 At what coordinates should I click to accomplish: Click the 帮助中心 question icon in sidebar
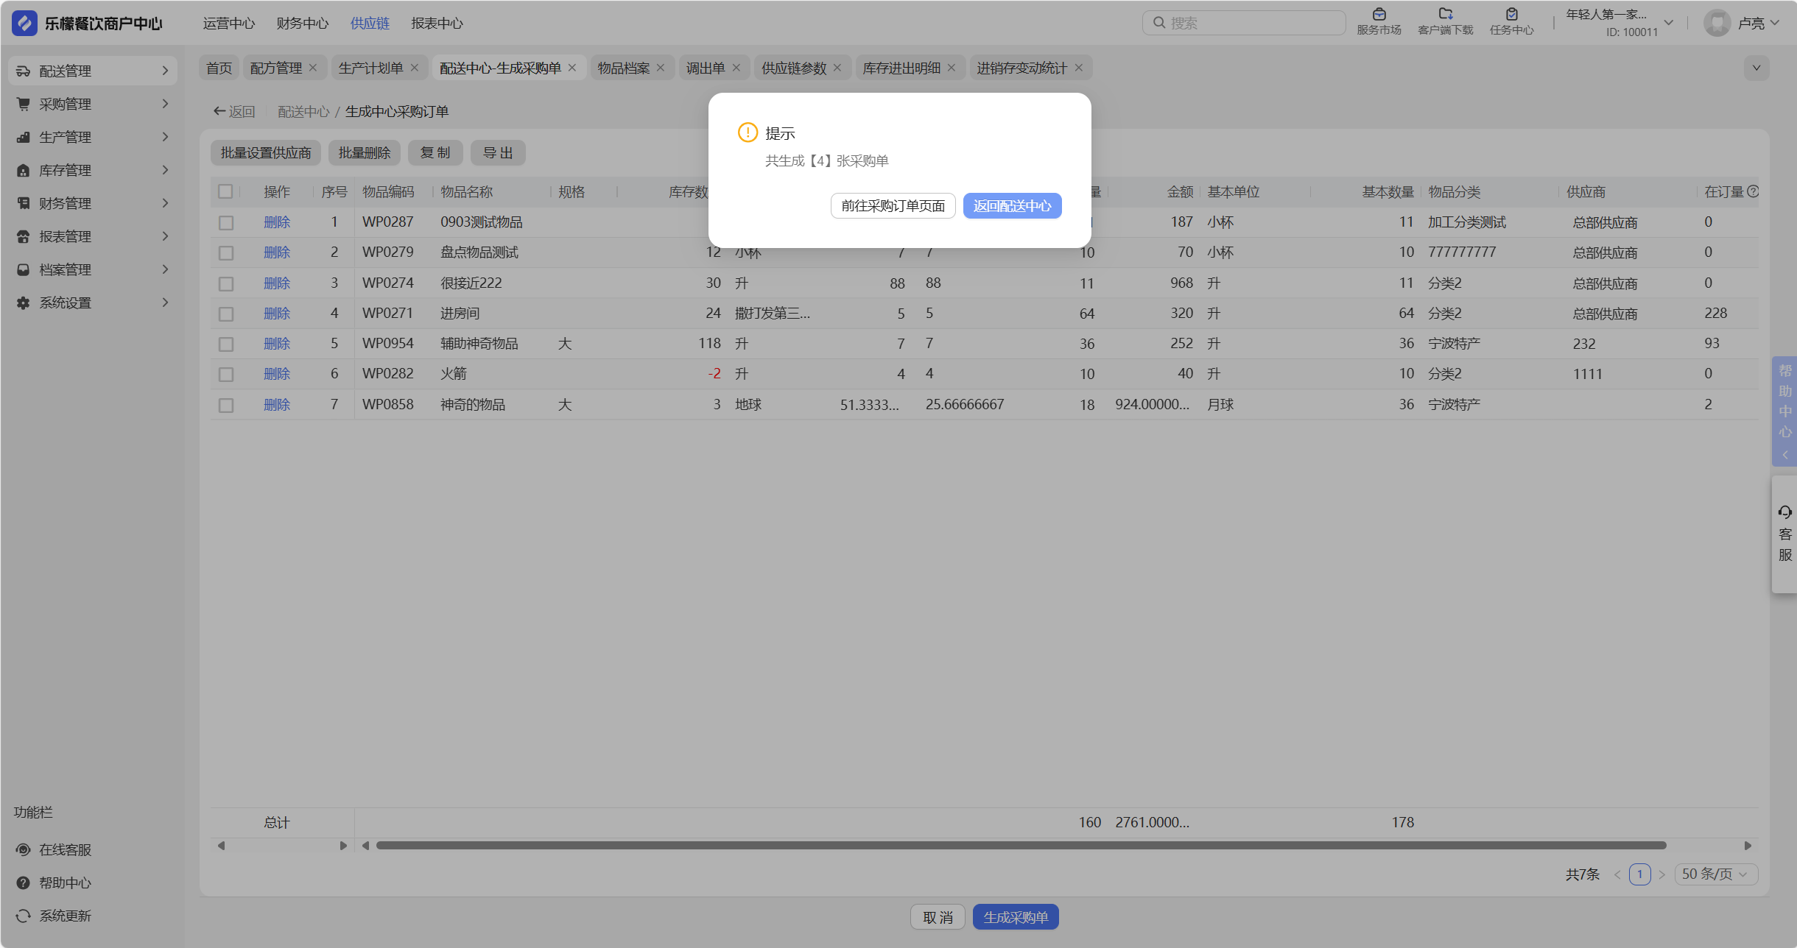point(24,882)
